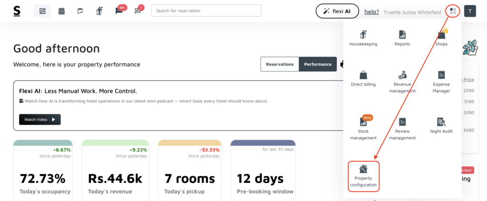
Task: Open Housekeeping from the apps menu
Action: (x=363, y=38)
